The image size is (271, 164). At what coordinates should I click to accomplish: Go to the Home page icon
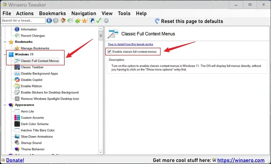(x=63, y=21)
